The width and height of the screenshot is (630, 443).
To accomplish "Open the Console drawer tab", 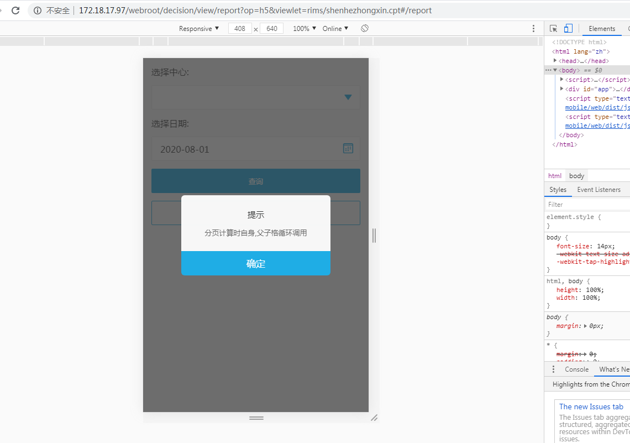I will pyautogui.click(x=576, y=369).
